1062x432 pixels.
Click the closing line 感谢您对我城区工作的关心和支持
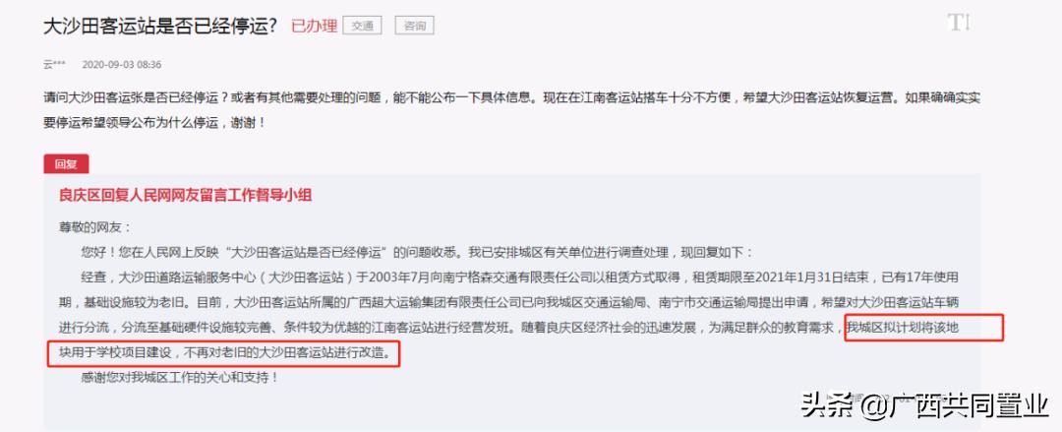pos(180,378)
